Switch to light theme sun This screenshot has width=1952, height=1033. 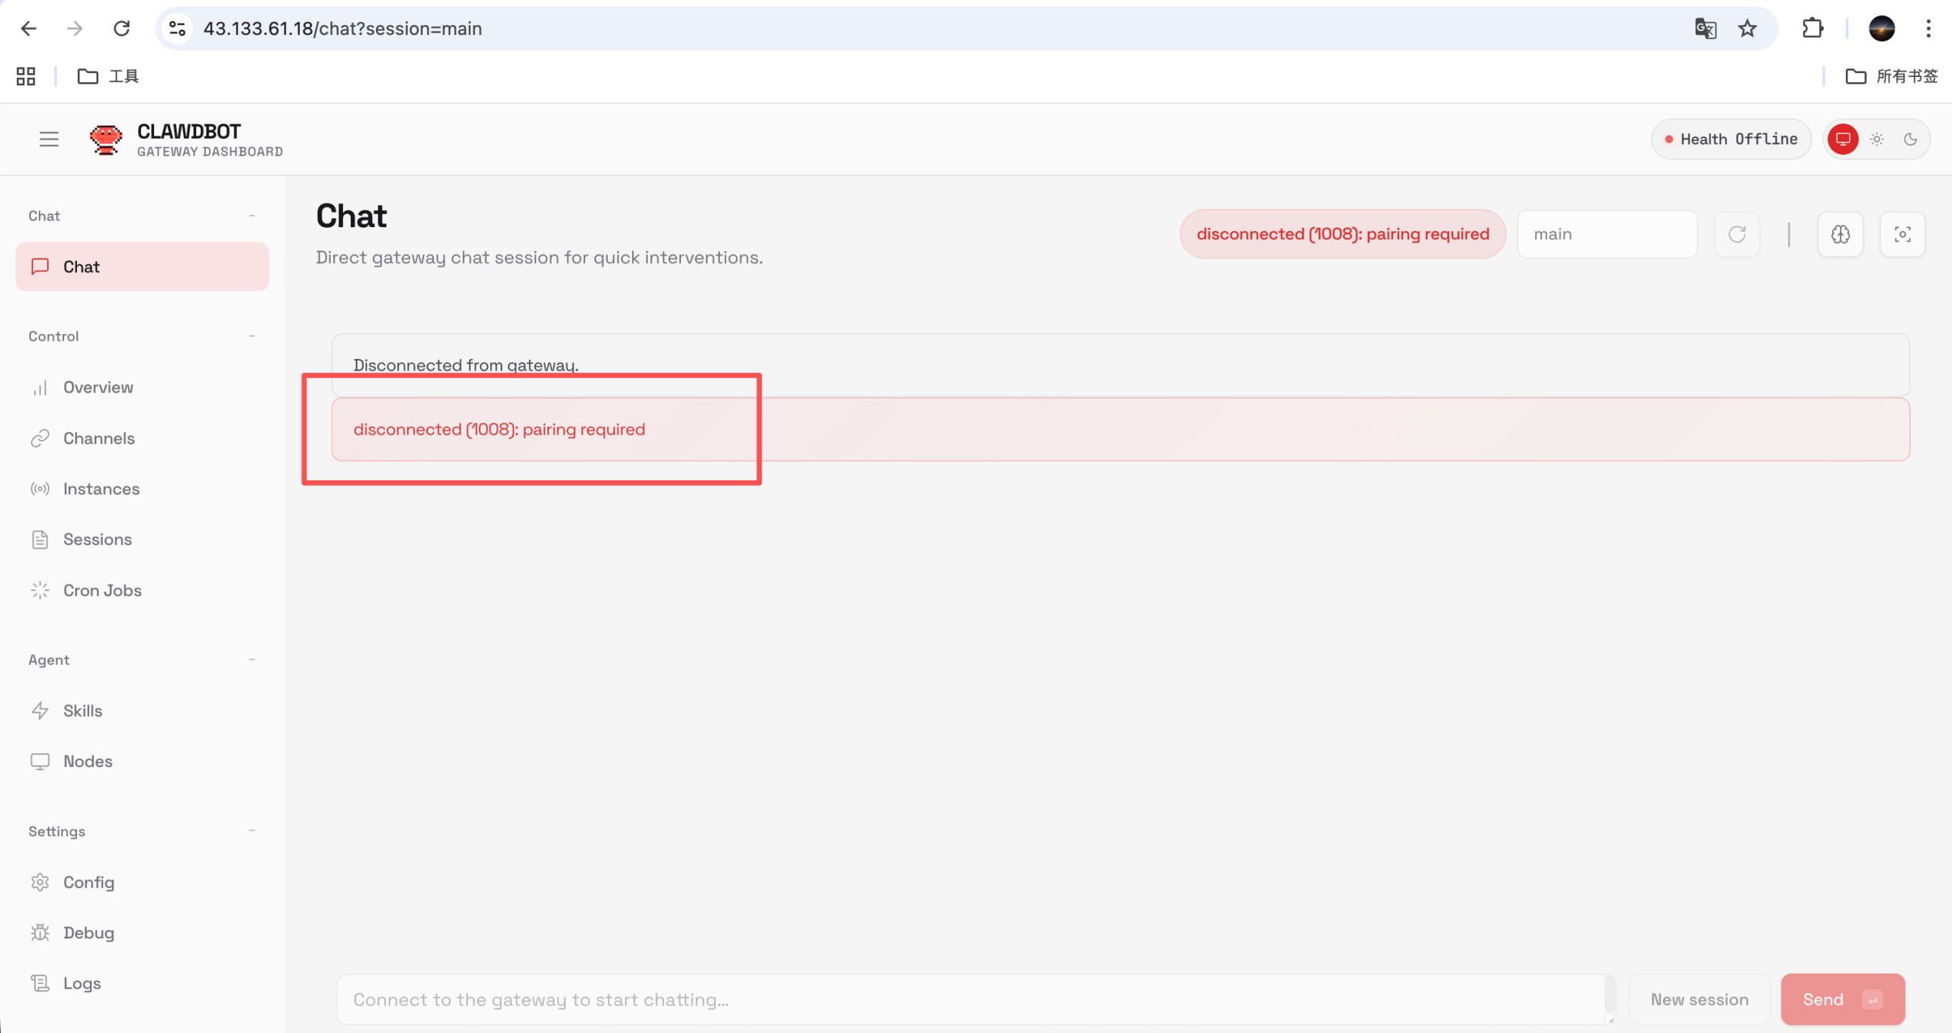[x=1877, y=139]
